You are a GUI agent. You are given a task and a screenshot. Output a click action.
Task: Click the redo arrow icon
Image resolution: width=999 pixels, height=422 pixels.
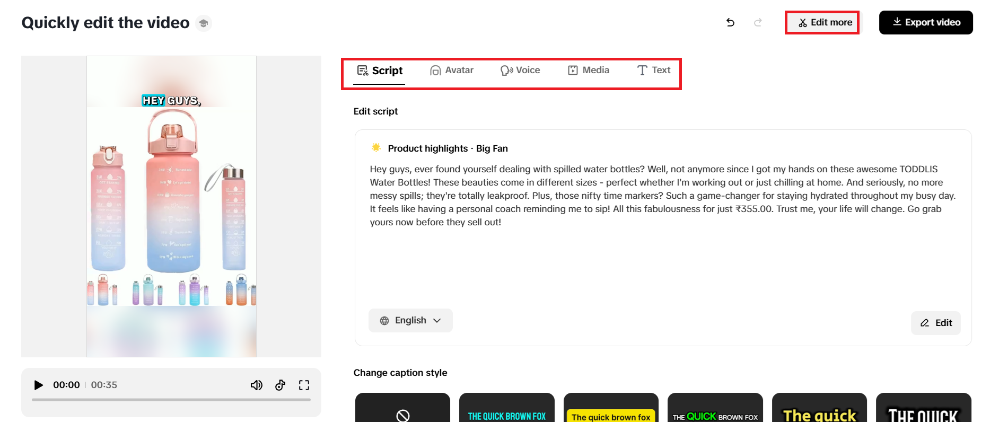758,22
